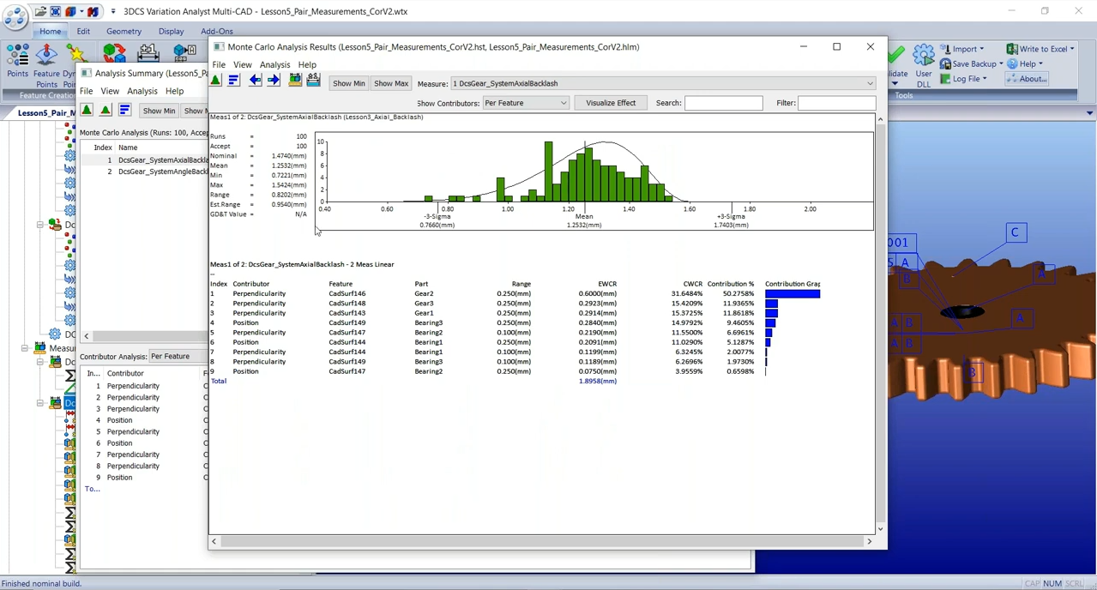Screen dimensions: 1097x590
Task: Open the Show Contributors dropdown
Action: (562, 103)
